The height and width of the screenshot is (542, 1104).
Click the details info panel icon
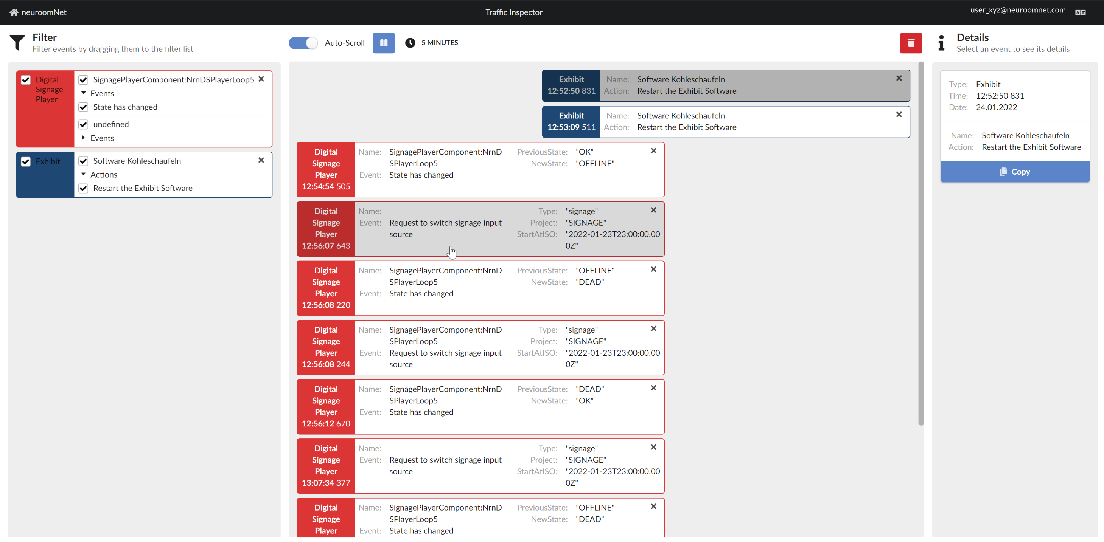pos(943,43)
